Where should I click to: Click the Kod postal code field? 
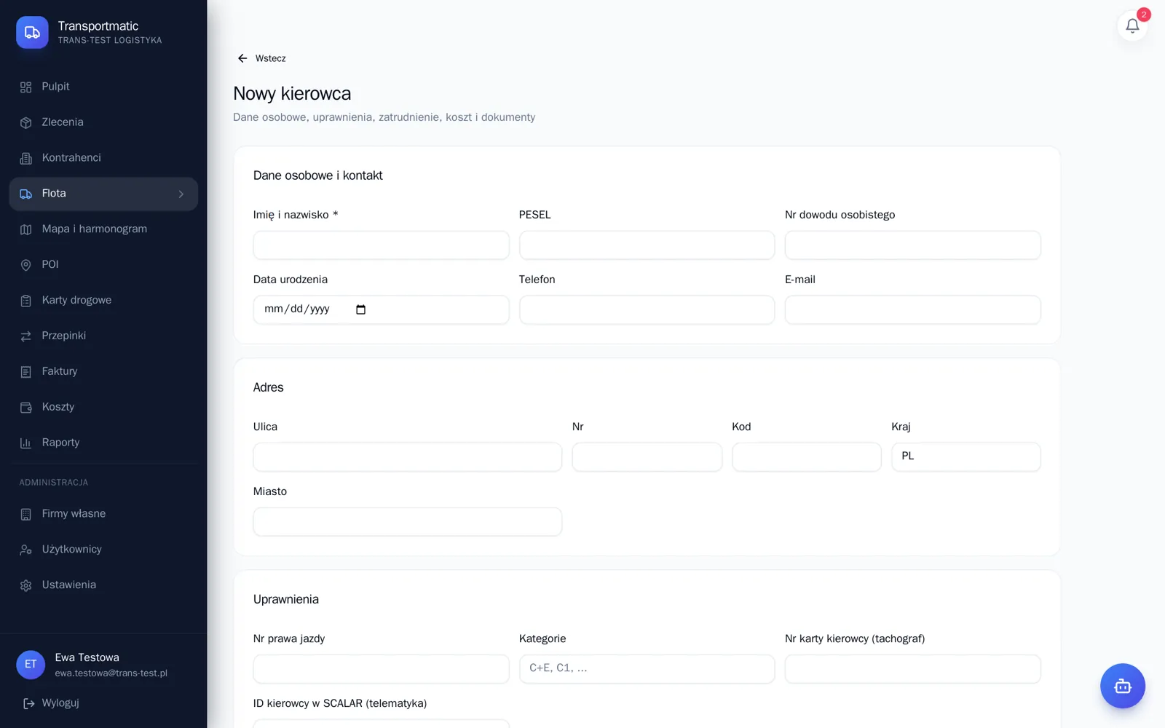tap(806, 457)
